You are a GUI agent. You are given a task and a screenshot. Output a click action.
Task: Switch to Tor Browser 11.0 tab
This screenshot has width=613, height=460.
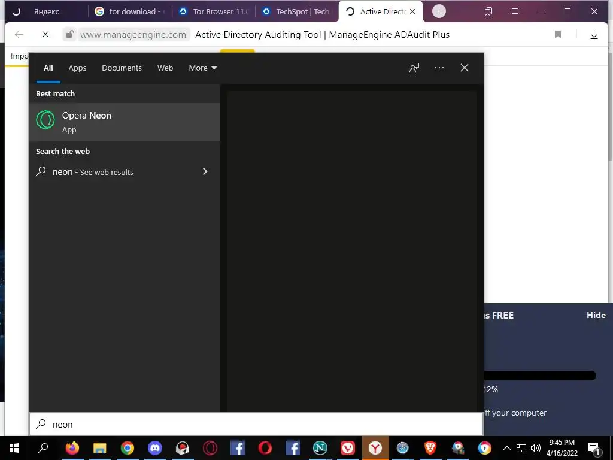[214, 12]
